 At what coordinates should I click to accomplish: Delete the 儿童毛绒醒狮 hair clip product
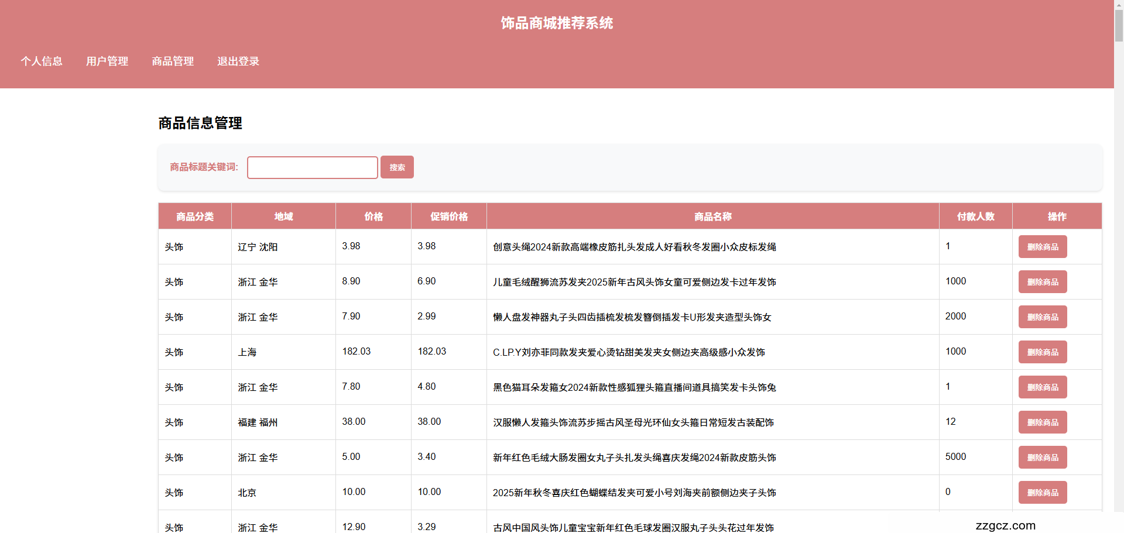point(1043,281)
